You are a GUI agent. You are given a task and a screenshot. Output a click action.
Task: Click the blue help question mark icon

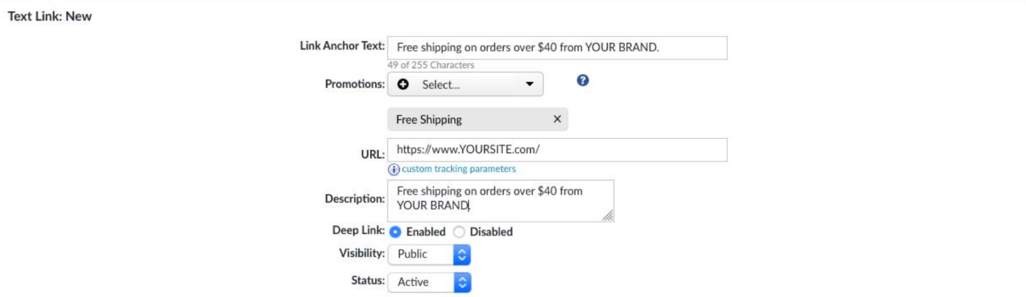click(582, 82)
